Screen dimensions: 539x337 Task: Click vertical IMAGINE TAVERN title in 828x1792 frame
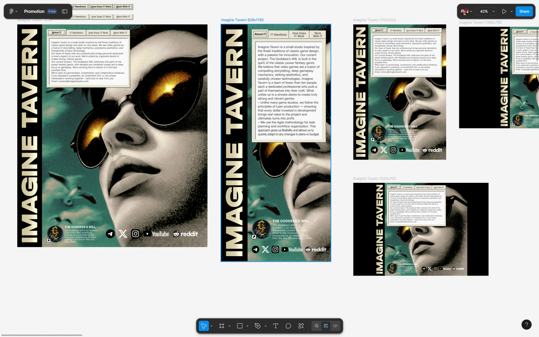click(234, 143)
